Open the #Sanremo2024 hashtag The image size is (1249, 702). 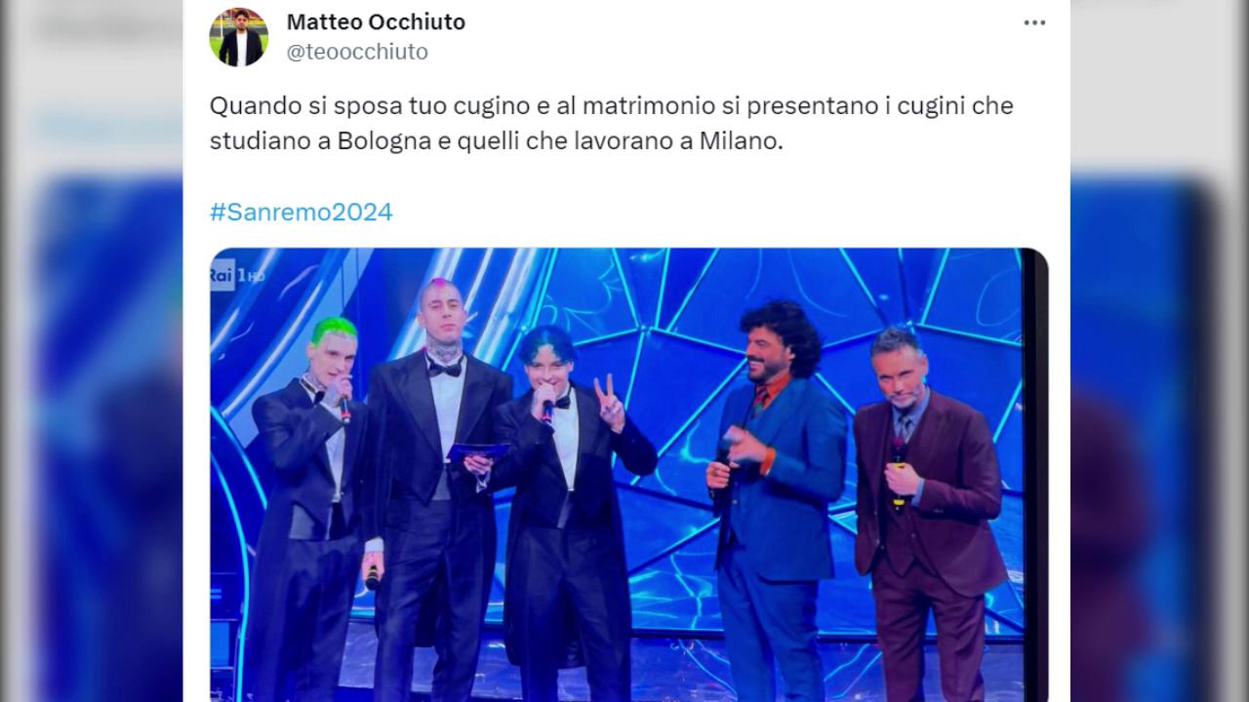pyautogui.click(x=301, y=212)
